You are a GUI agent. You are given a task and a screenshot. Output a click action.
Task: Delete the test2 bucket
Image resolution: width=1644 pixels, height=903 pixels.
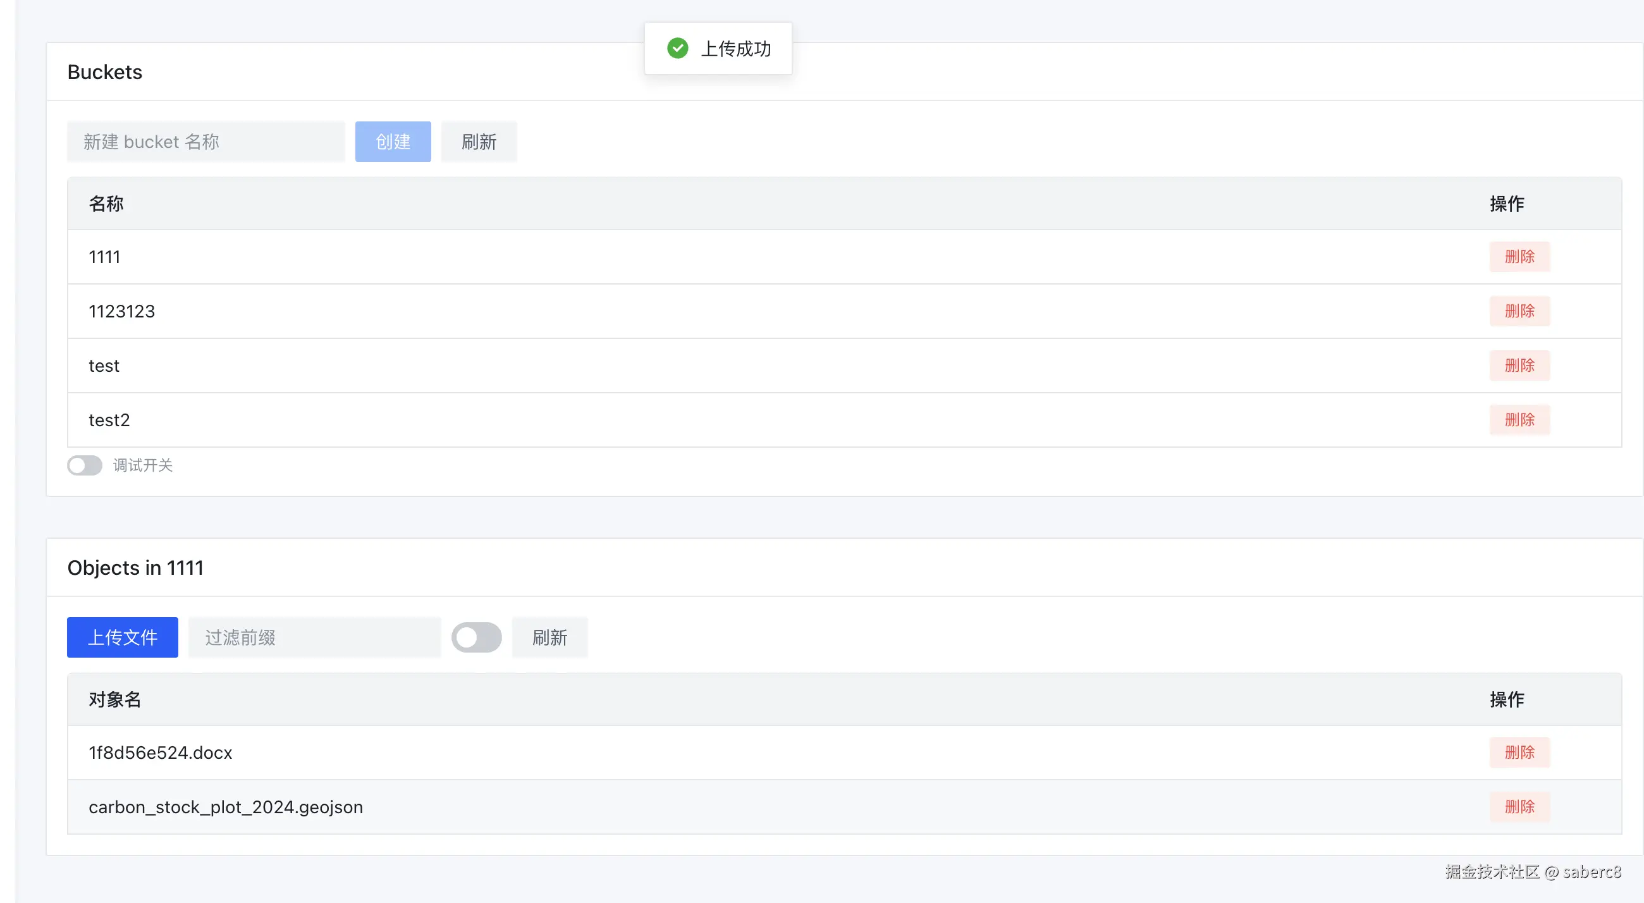[x=1519, y=419]
